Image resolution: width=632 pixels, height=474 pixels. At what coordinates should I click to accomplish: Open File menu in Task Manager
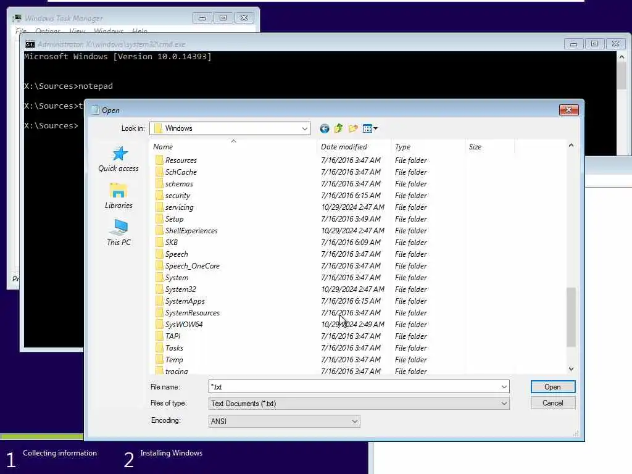(x=20, y=31)
